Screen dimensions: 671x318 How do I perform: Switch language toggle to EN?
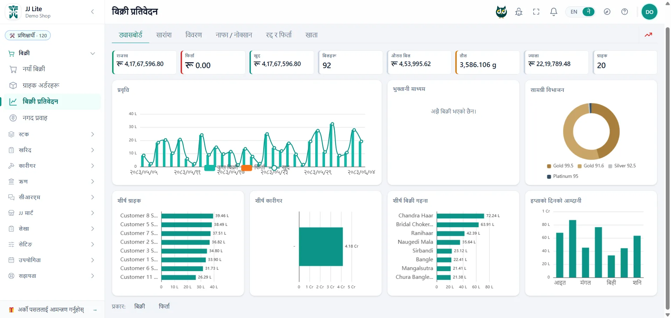click(574, 12)
